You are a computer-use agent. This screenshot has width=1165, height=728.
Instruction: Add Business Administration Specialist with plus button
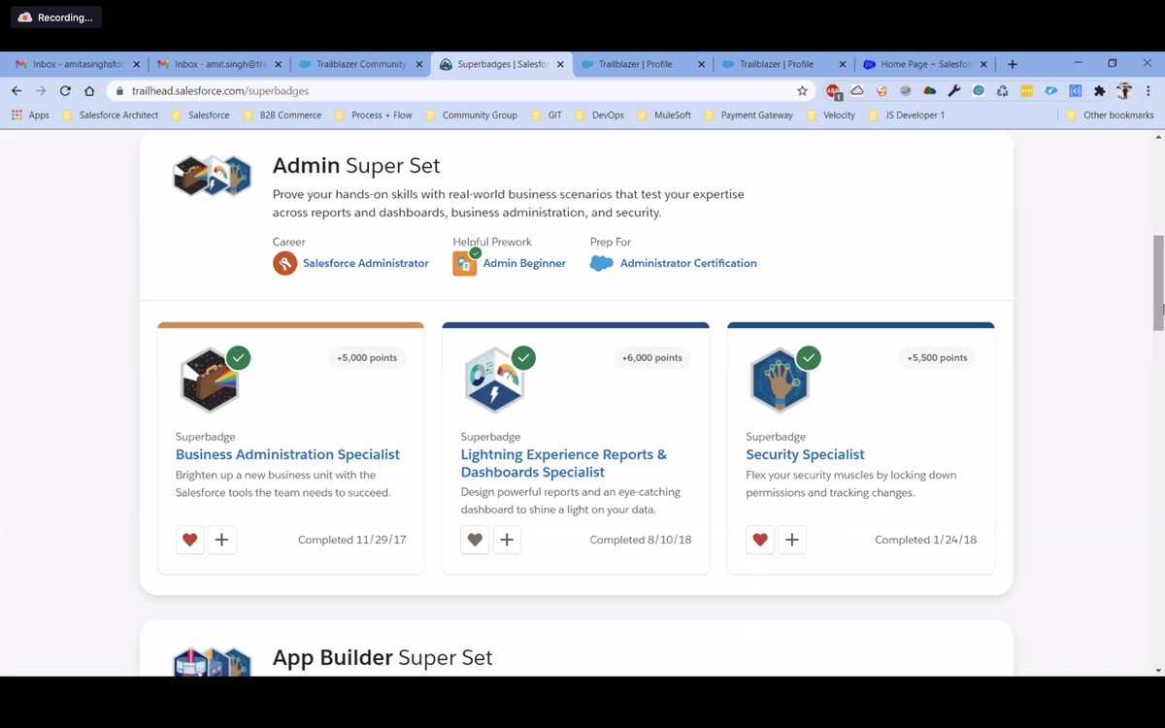click(221, 540)
